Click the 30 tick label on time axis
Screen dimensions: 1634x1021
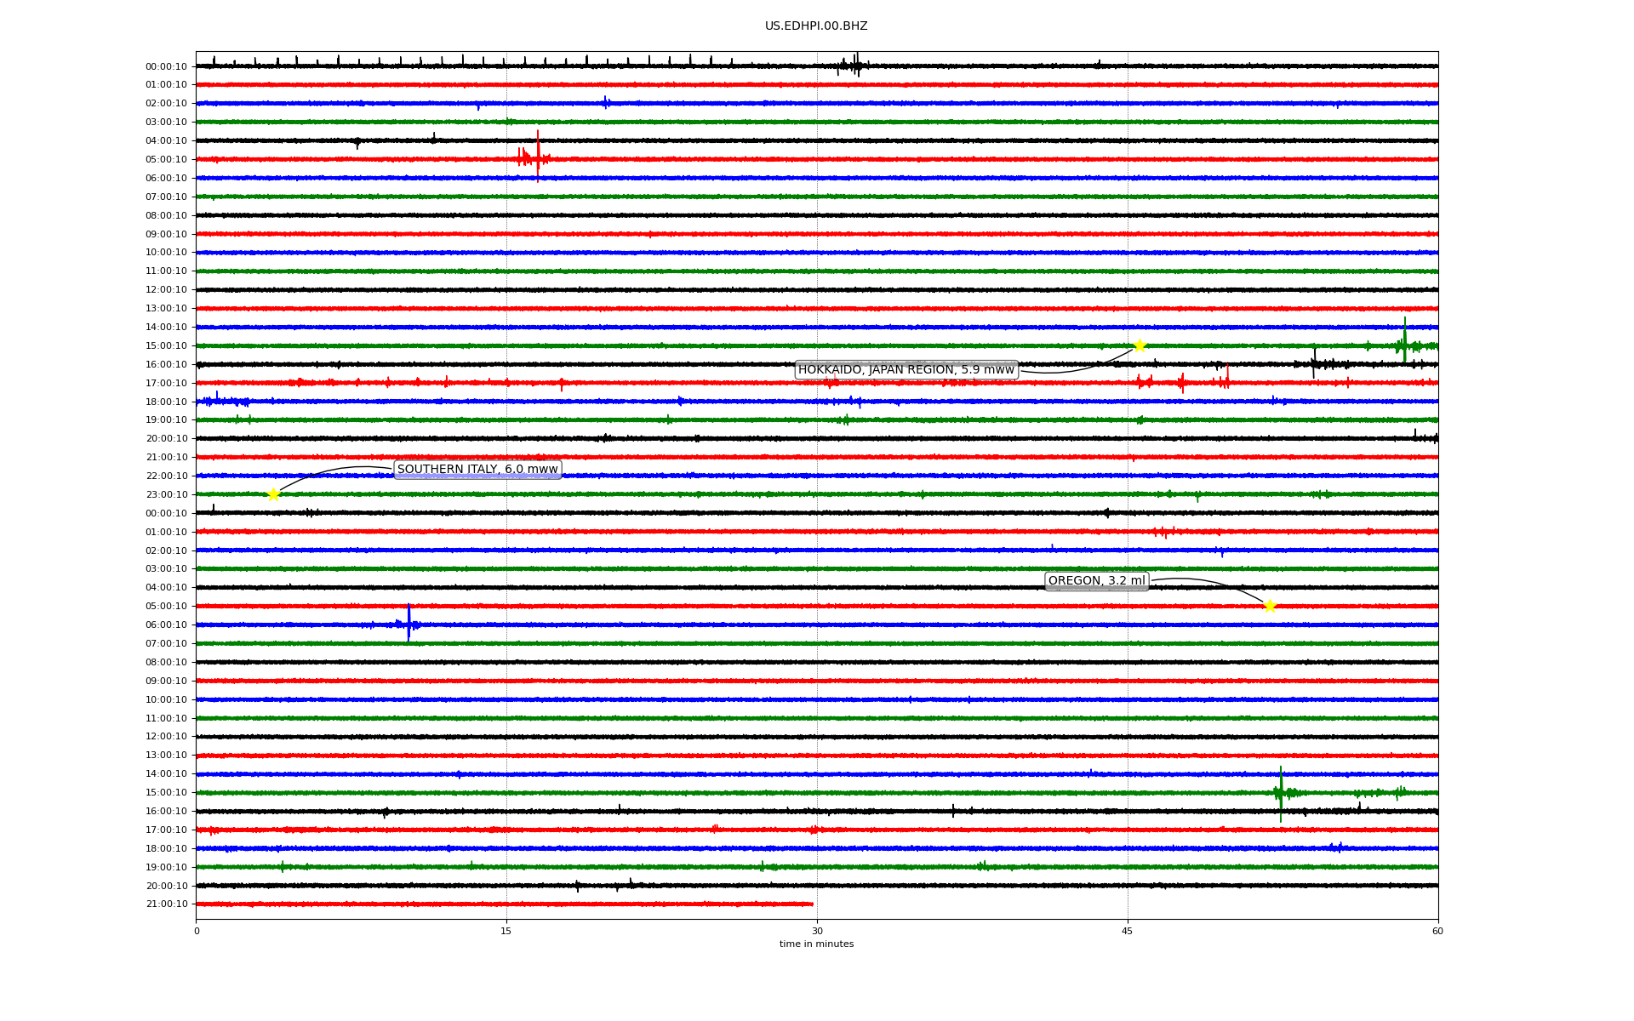tap(817, 931)
